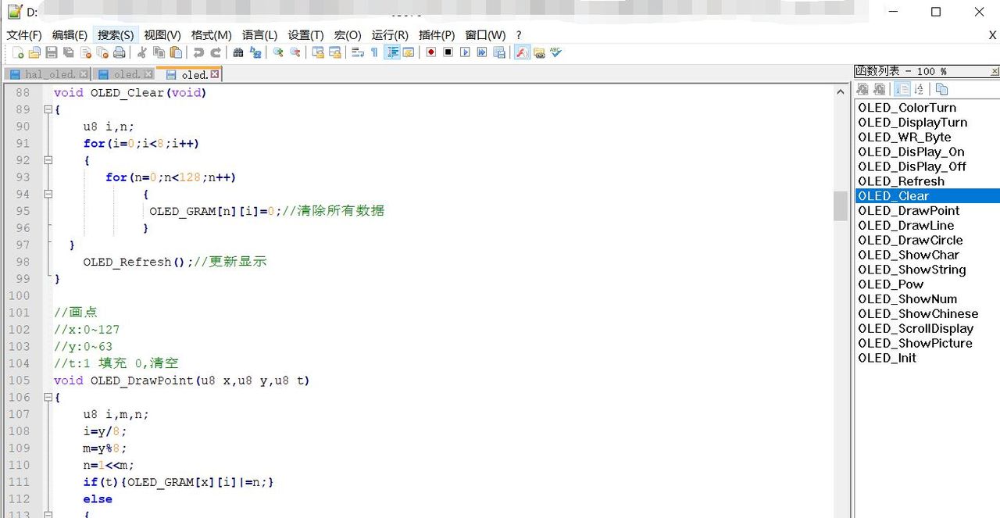Click the Undo arrow icon
This screenshot has height=518, width=1000.
click(198, 52)
